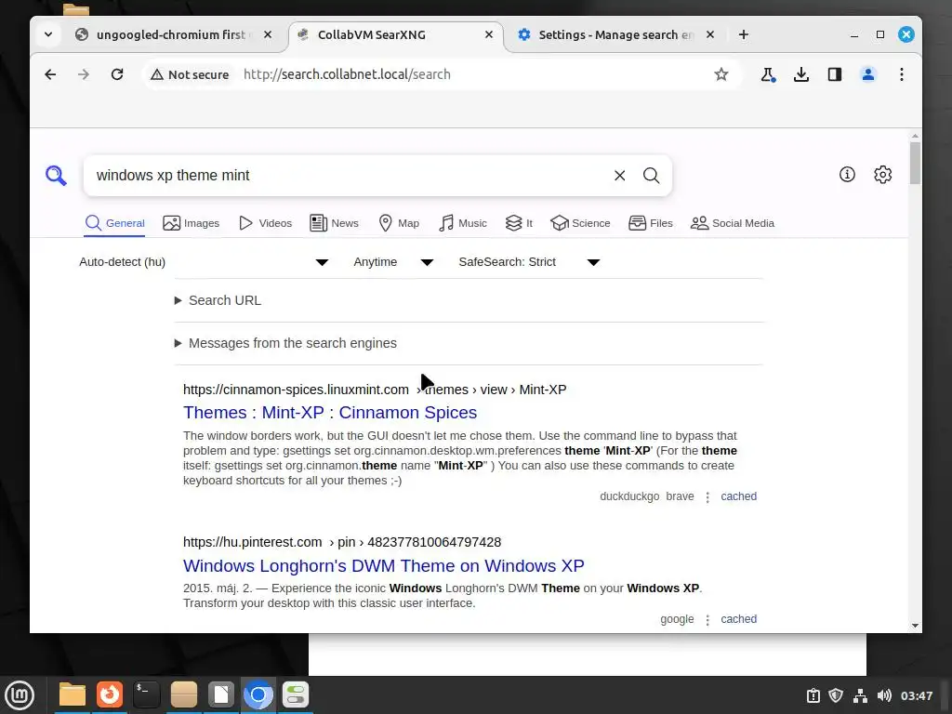Switch to Files search category
The image size is (952, 714).
[650, 223]
